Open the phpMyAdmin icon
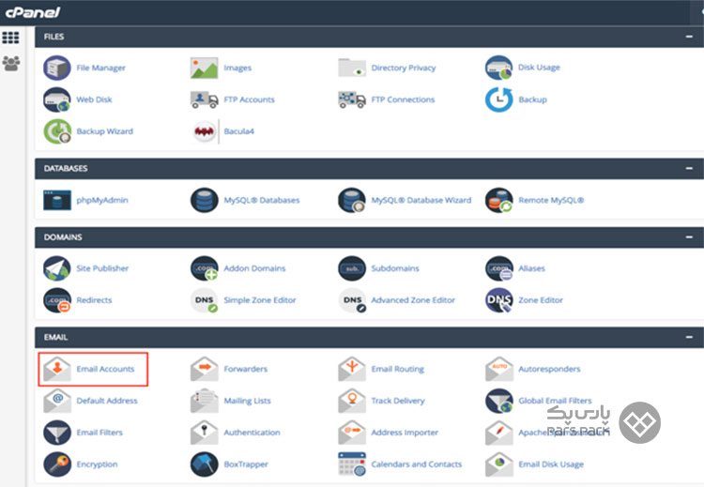Screen dimensions: 704x487 tap(57, 200)
